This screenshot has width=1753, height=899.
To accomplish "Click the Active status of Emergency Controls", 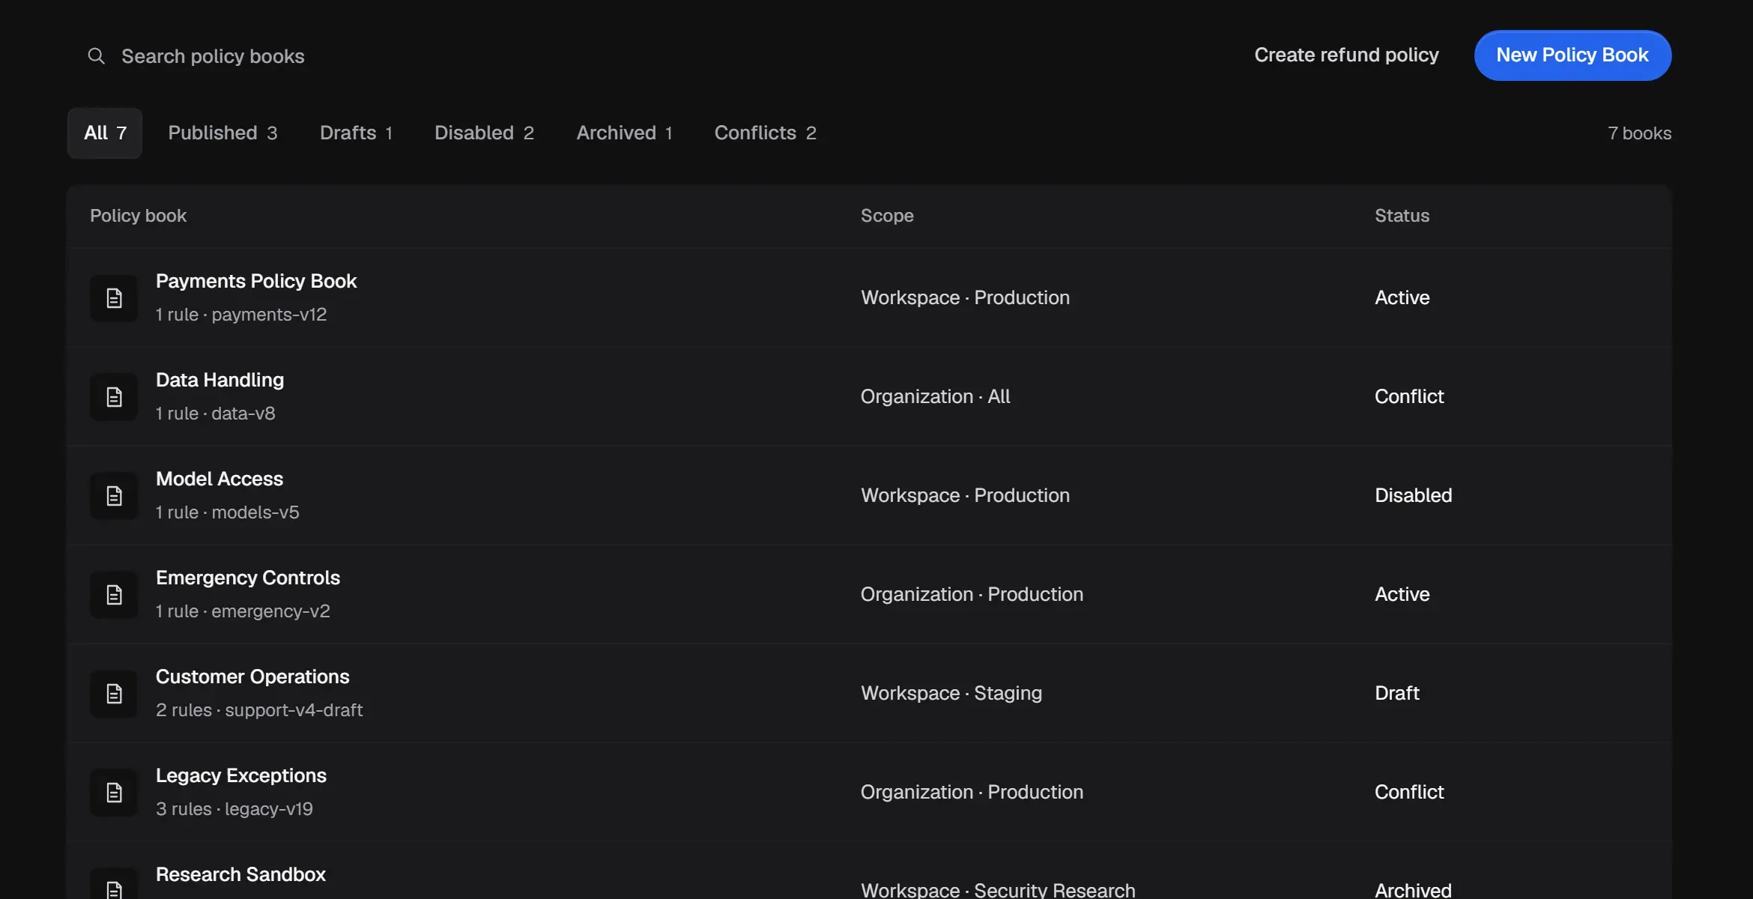I will pos(1402,594).
